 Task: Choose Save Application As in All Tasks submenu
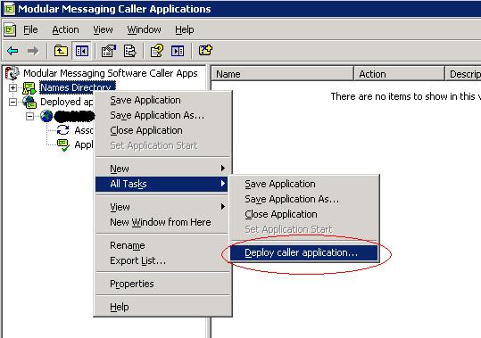[303, 199]
